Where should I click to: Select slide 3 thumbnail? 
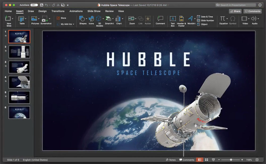(19, 67)
